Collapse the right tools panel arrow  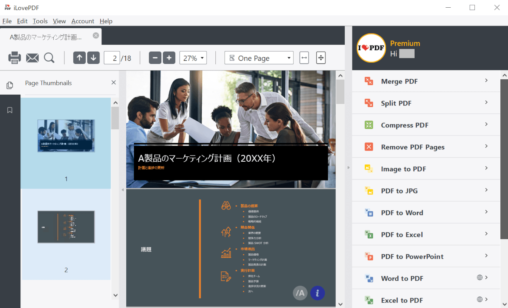[348, 167]
